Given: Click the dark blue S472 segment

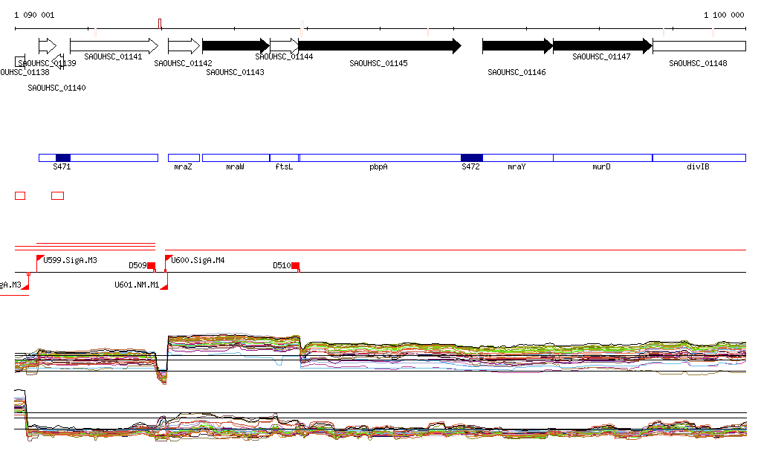Looking at the screenshot, I should (x=471, y=158).
